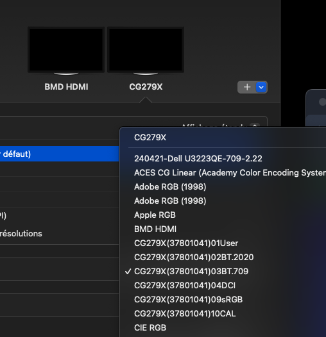Choose ACES CG Linear color profile
The width and height of the screenshot is (326, 337).
coord(230,172)
